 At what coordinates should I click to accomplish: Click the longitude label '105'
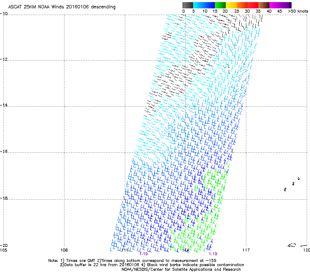pyautogui.click(x=3, y=250)
